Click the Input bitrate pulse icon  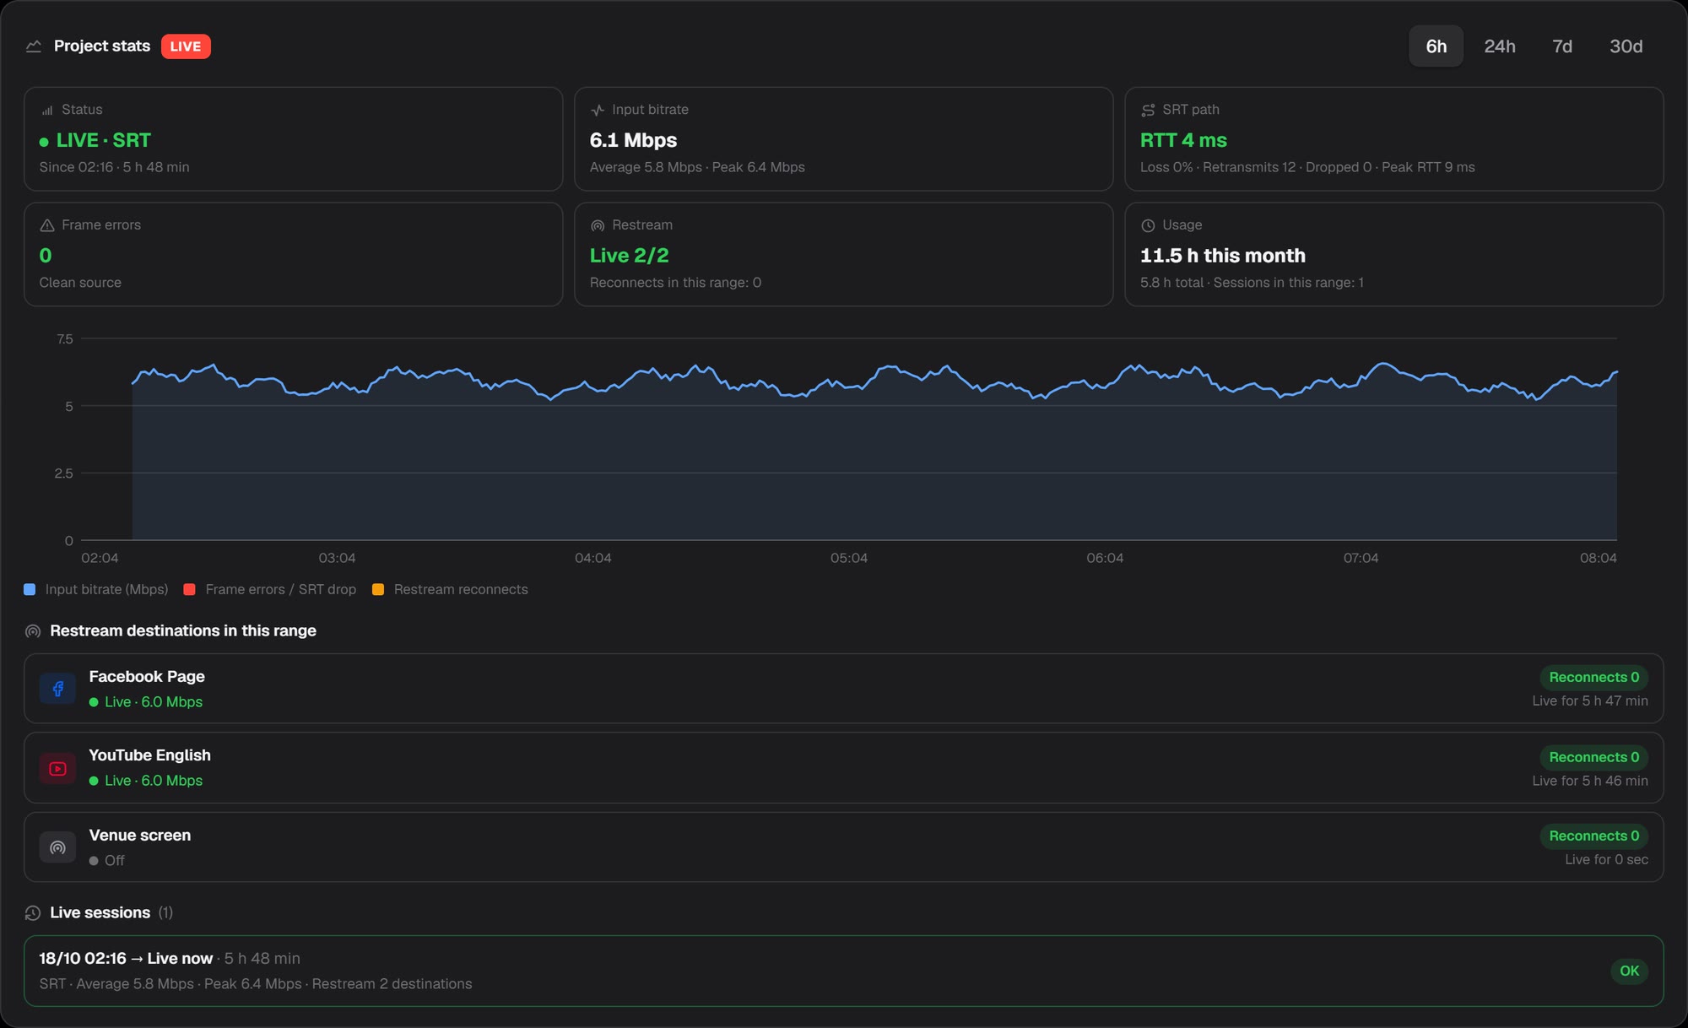[x=598, y=111]
